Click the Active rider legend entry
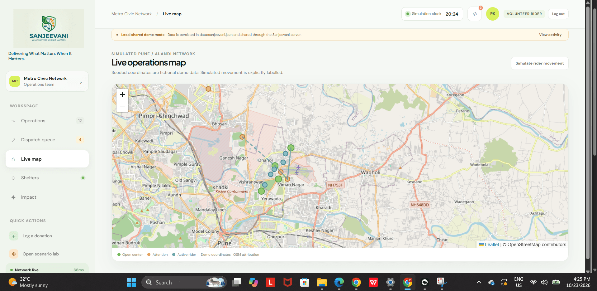 point(184,255)
